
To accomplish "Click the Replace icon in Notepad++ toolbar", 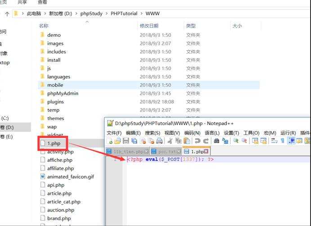I will pos(225,141).
